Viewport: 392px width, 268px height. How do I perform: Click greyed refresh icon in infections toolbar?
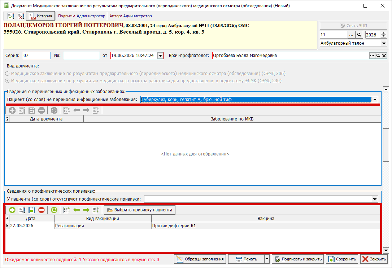pyautogui.click(x=54, y=110)
